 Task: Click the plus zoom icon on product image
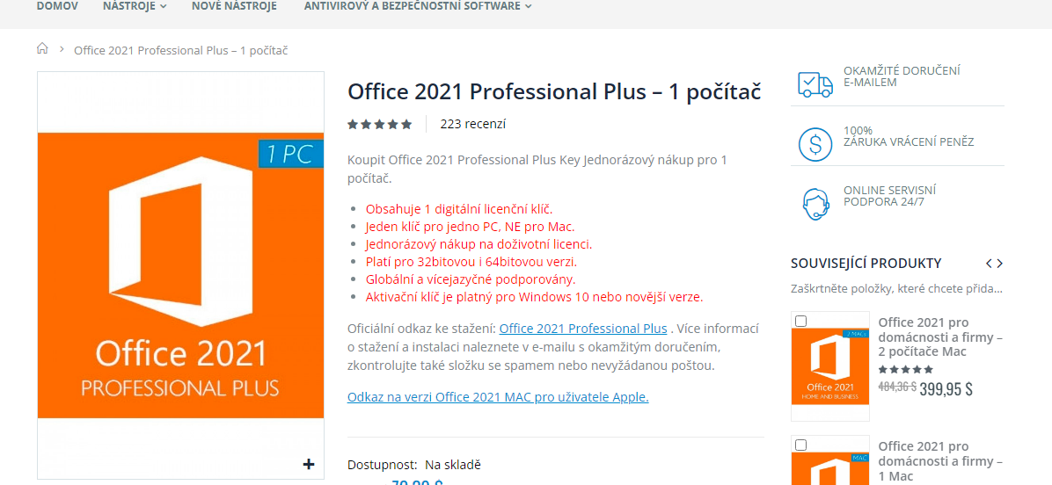(x=309, y=464)
